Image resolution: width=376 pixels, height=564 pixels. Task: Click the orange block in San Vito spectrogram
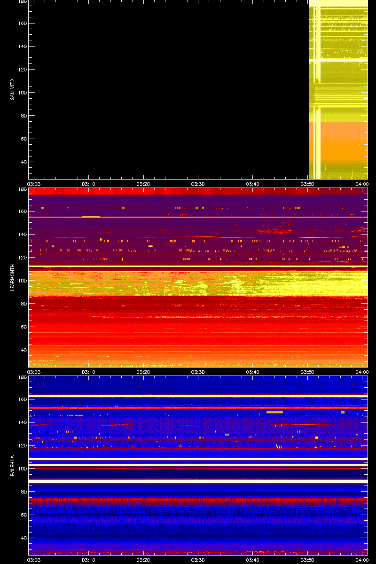pyautogui.click(x=338, y=143)
